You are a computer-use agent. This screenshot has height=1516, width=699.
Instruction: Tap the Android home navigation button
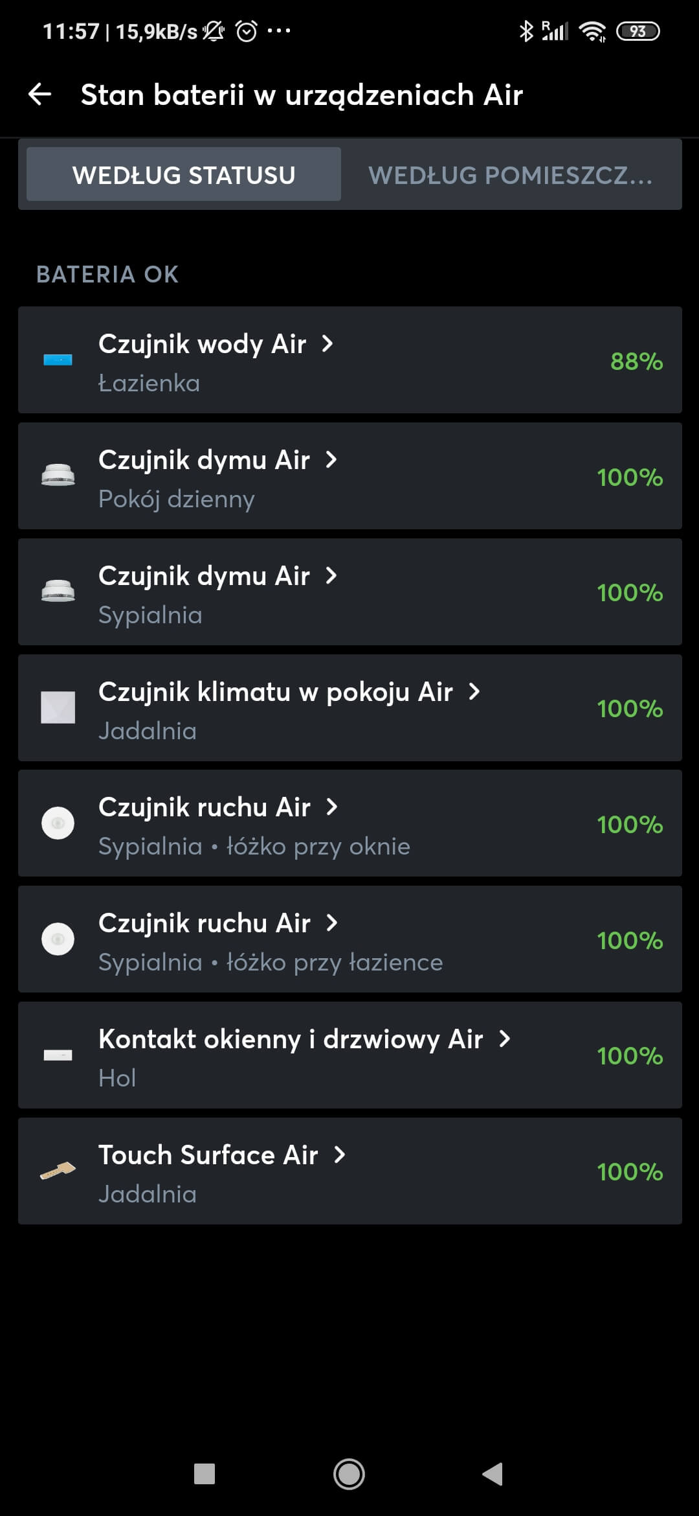[x=349, y=1475]
